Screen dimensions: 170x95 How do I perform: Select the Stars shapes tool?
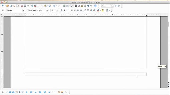point(49,92)
